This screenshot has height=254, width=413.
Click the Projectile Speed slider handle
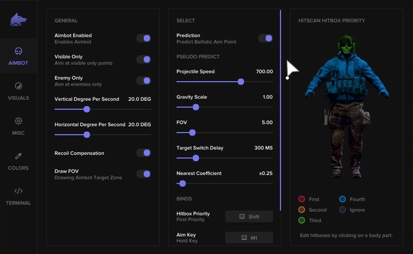coord(241,82)
